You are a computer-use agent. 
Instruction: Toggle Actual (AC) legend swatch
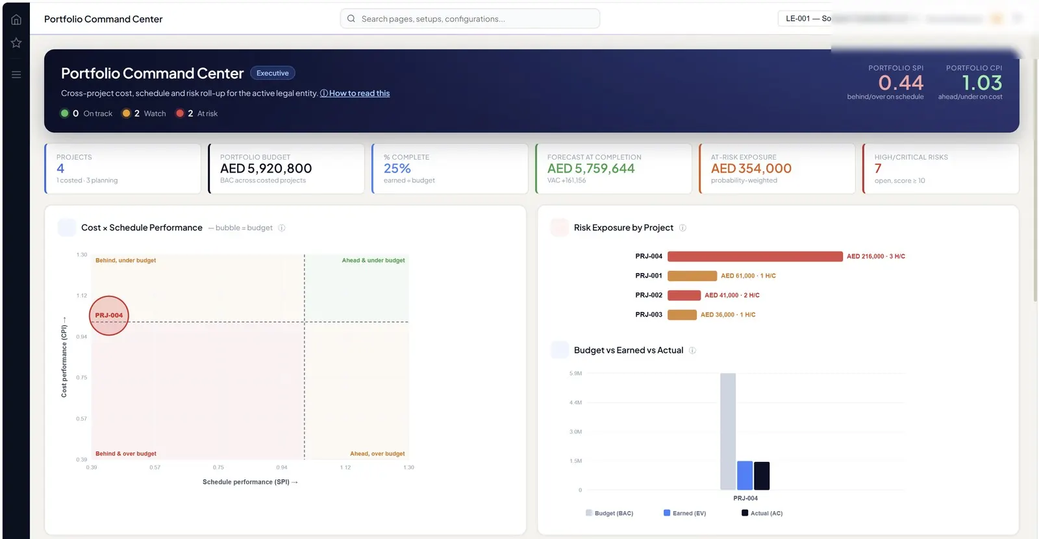click(x=745, y=513)
